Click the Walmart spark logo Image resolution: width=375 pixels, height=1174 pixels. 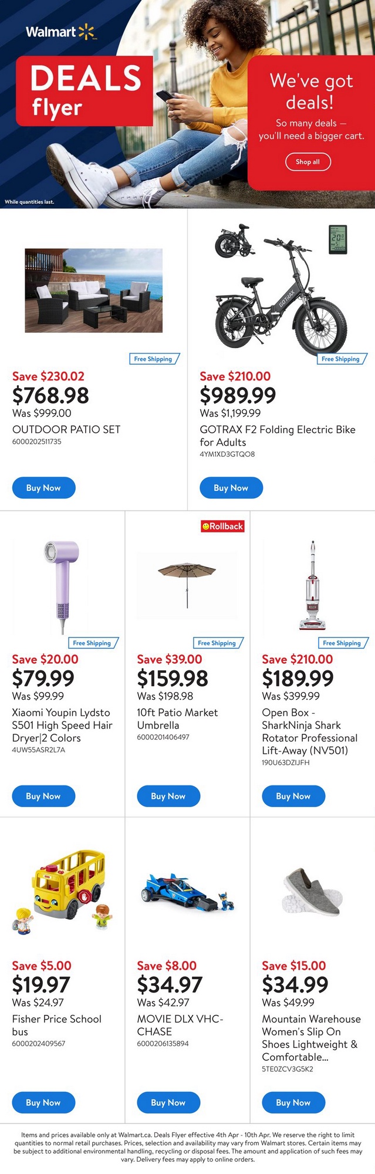86,32
